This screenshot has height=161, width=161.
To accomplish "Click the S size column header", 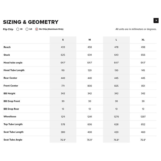I will coord(63,40).
